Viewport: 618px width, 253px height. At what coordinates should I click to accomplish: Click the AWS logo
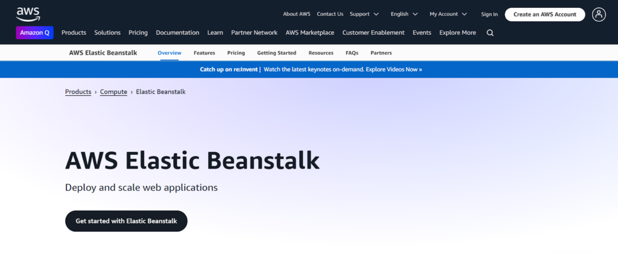(28, 14)
